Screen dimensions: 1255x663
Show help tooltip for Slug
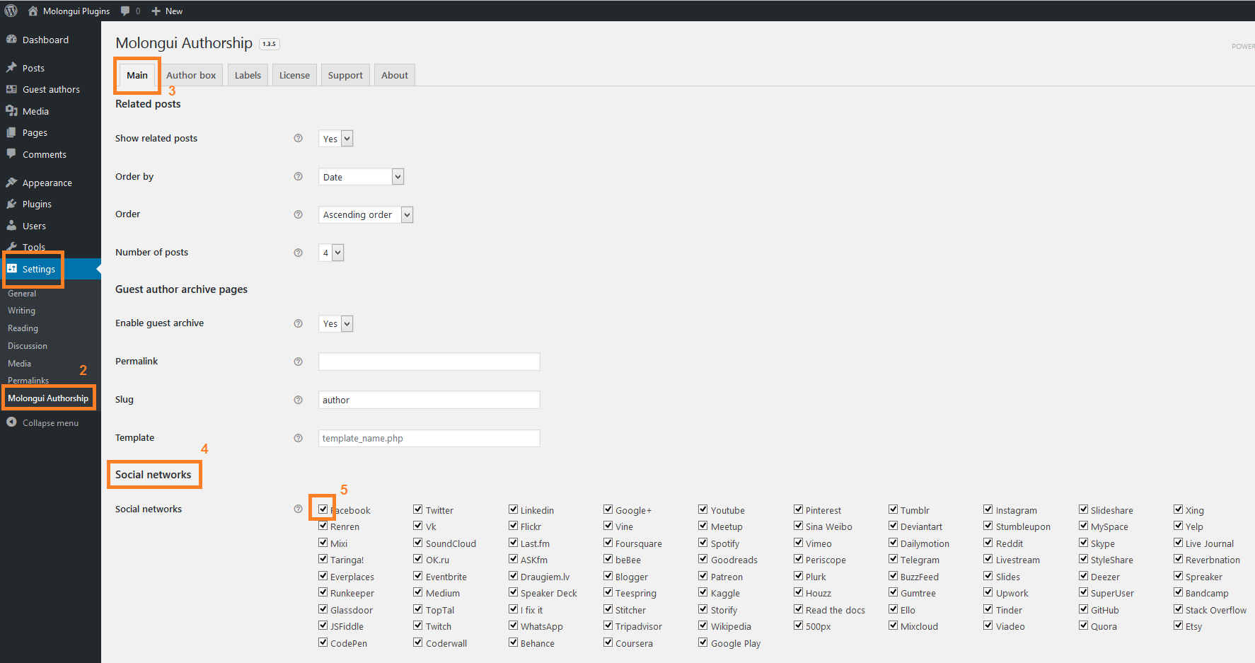[298, 400]
